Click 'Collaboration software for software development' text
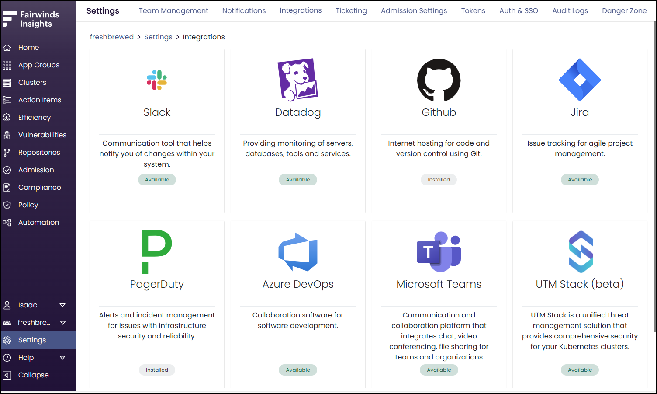This screenshot has height=394, width=657. [298, 321]
